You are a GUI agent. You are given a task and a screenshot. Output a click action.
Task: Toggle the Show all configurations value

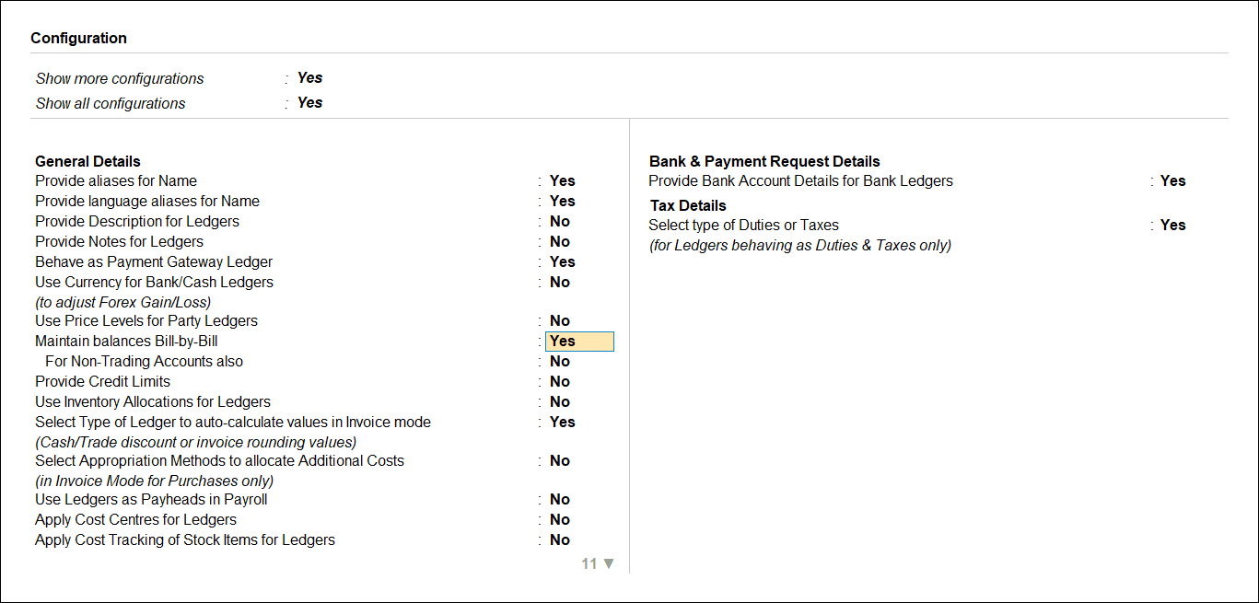[309, 103]
